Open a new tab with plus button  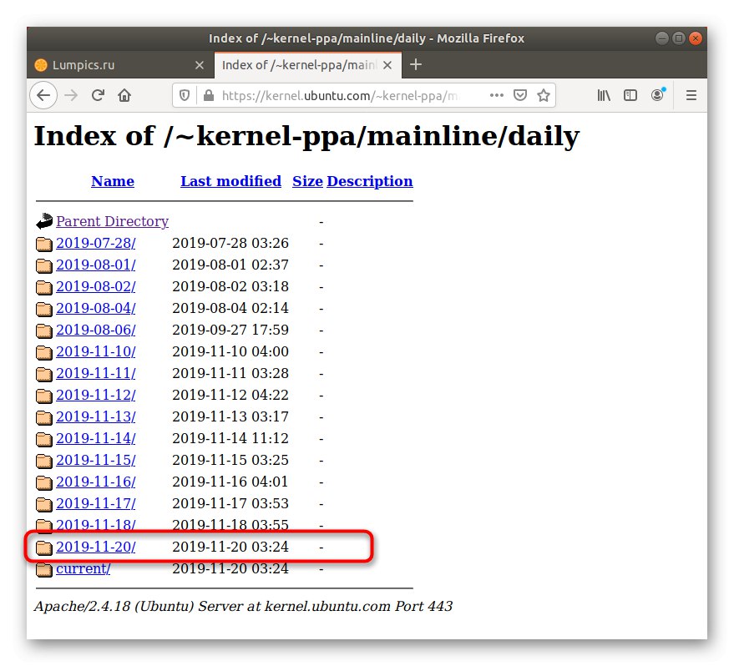click(x=416, y=64)
